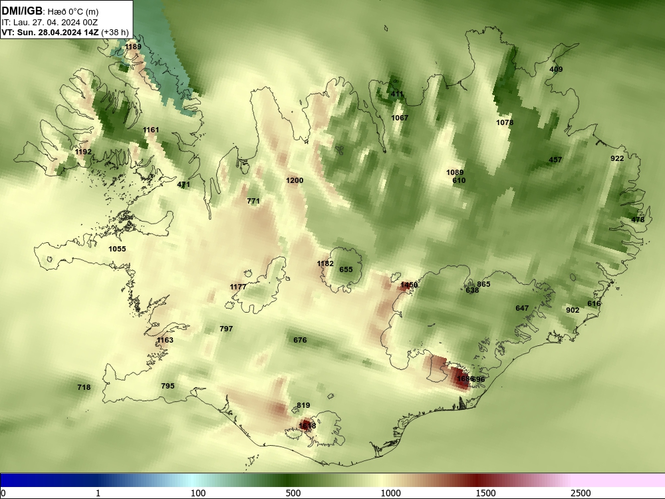Click the 457 height value
The image size is (665, 499).
click(x=555, y=160)
